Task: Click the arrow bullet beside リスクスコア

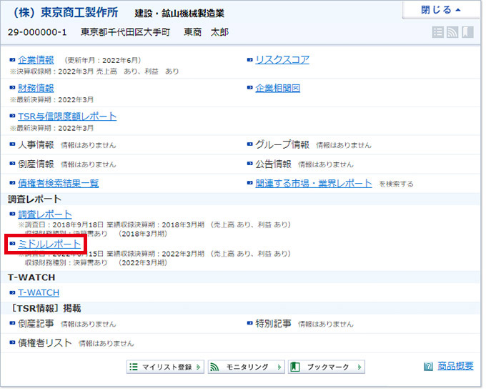Action: 250,59
